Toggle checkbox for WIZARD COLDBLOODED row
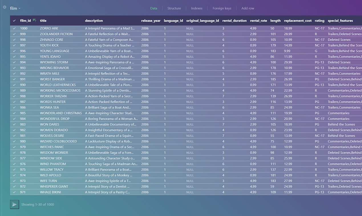The width and height of the screenshot is (362, 216). point(14,141)
